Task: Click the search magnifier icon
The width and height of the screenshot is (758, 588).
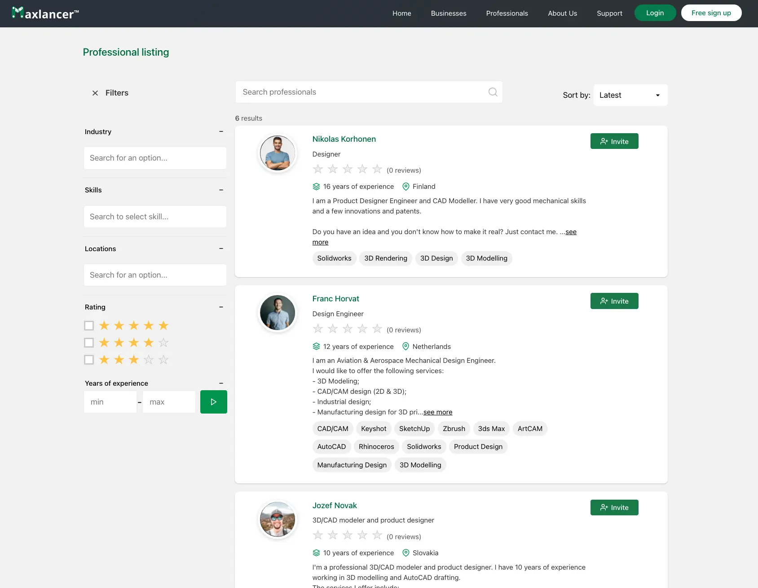Action: coord(493,92)
